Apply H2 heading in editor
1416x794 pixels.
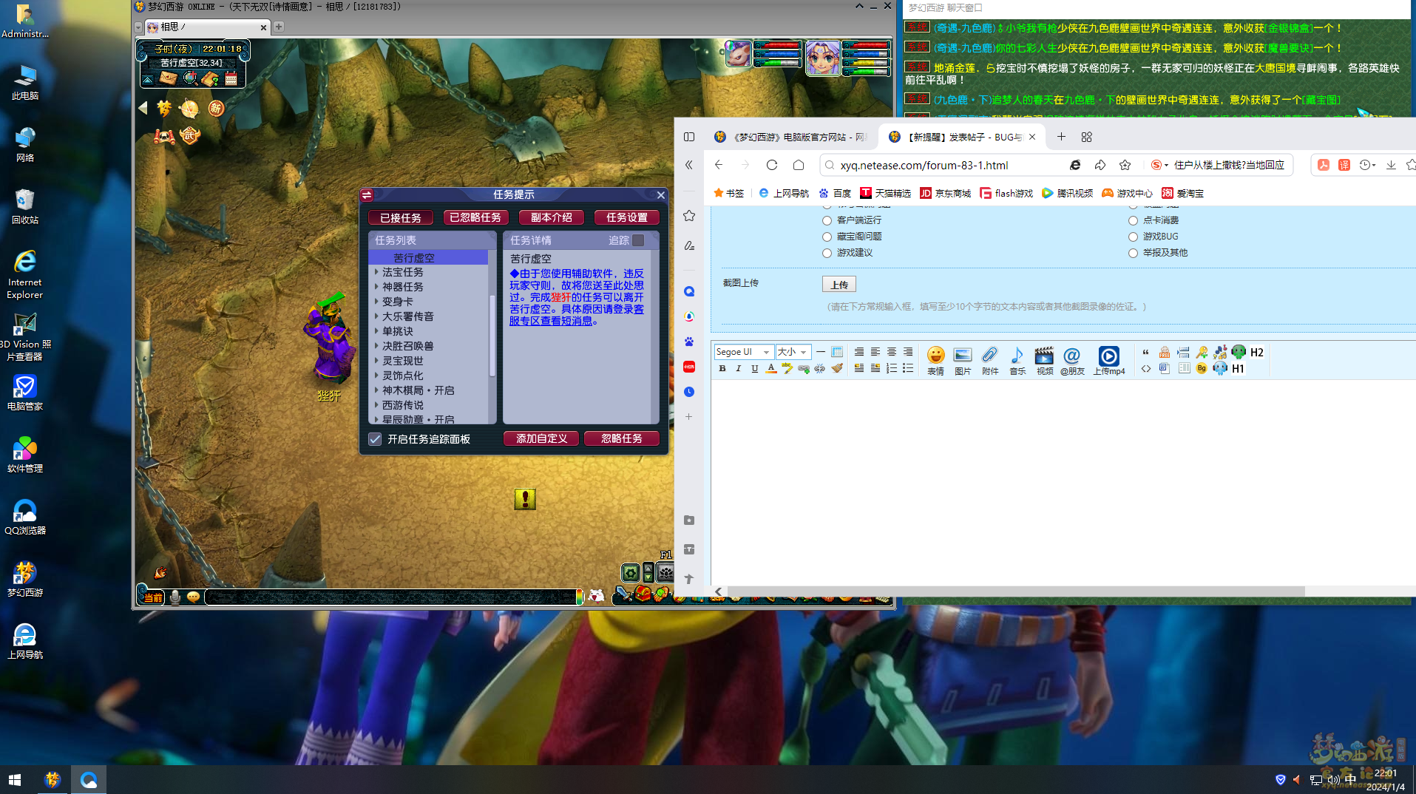click(x=1257, y=352)
